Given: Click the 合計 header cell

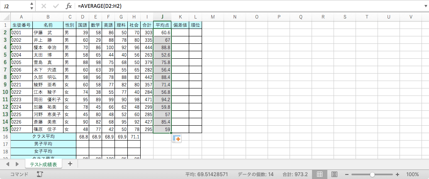Looking at the screenshot, I should tap(147, 25).
